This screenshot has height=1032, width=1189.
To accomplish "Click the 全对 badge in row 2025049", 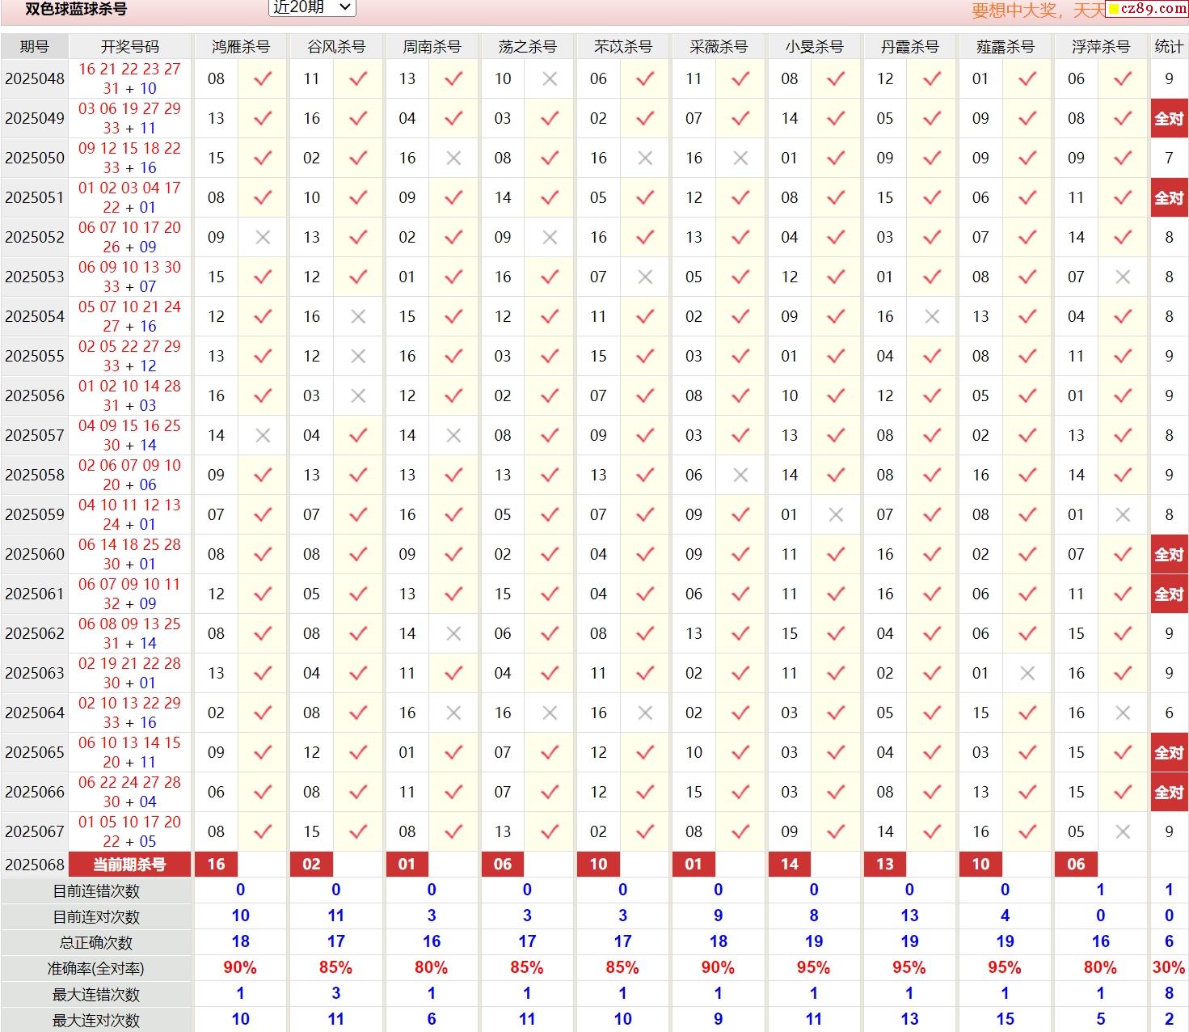I will tap(1169, 118).
